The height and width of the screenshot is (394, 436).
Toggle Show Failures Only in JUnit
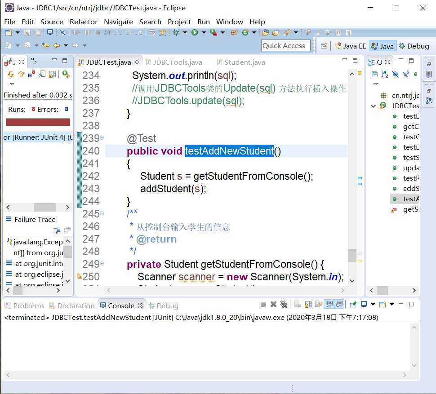(32, 74)
